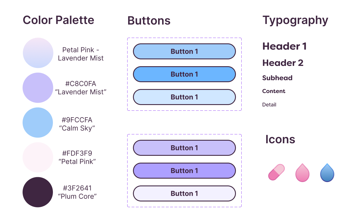
Task: Click the pale blue Button 1
Action: coord(184,97)
